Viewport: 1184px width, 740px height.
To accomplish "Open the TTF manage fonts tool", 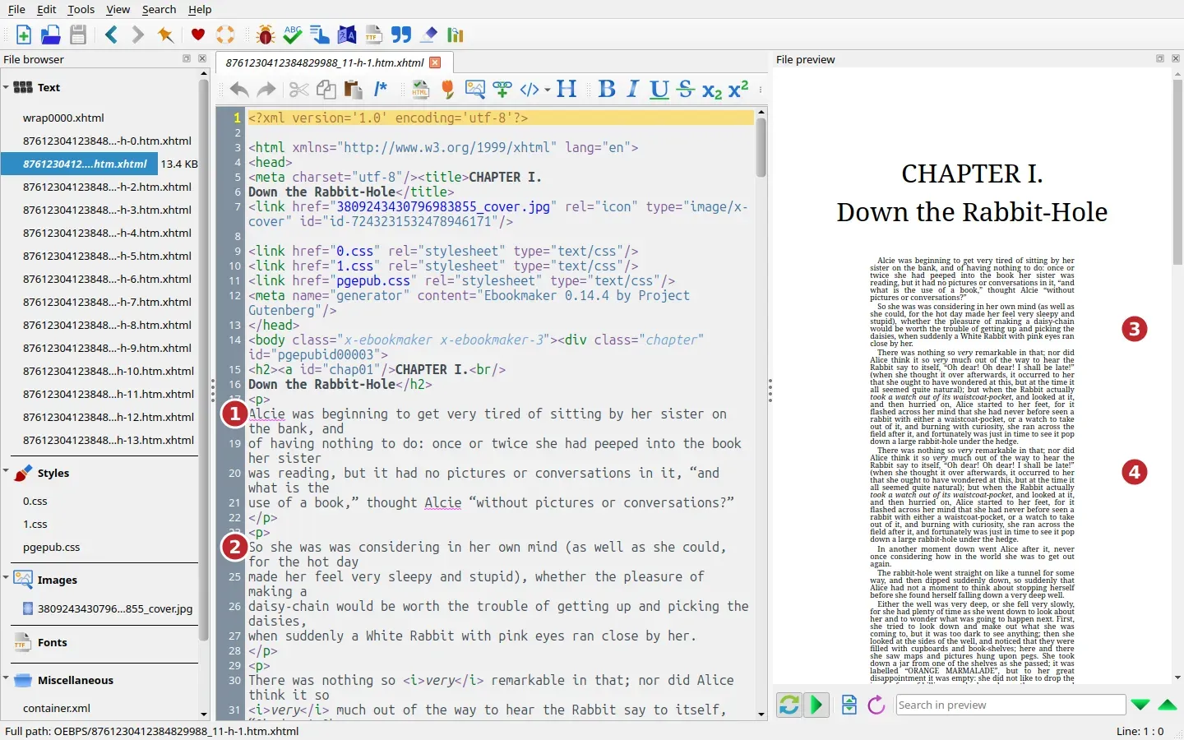I will 374,35.
